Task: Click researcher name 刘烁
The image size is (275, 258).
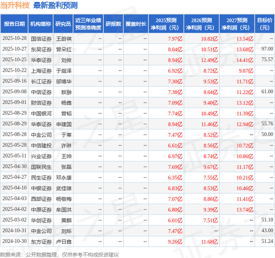Action: coord(66,231)
